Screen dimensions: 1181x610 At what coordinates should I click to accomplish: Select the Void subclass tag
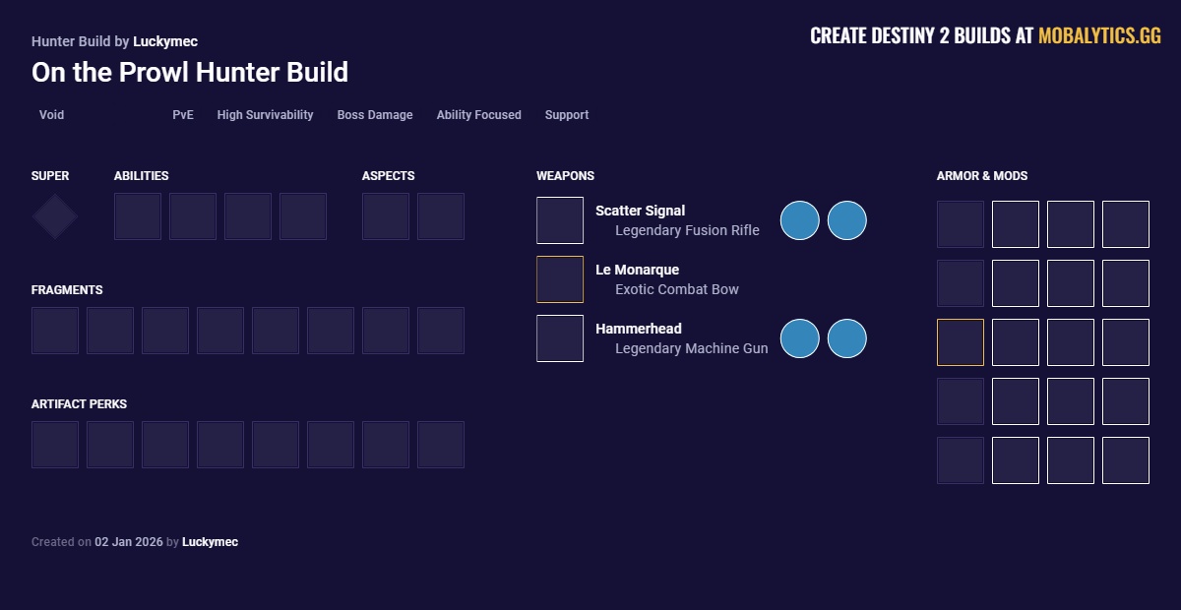point(51,115)
